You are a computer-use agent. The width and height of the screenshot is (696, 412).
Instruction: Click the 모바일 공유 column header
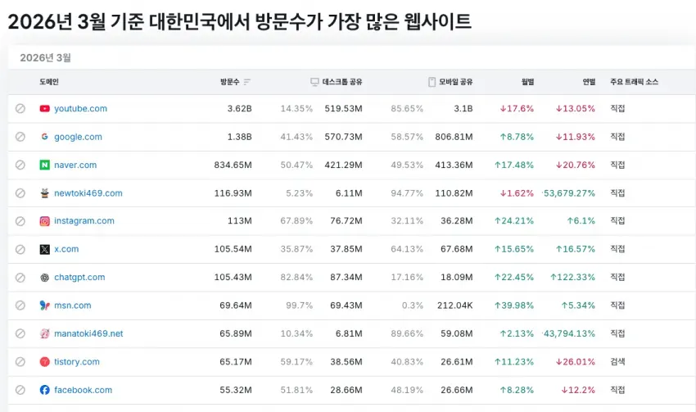click(x=456, y=82)
